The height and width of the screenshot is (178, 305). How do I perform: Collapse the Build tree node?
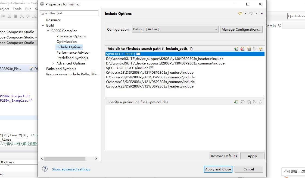(x=43, y=25)
